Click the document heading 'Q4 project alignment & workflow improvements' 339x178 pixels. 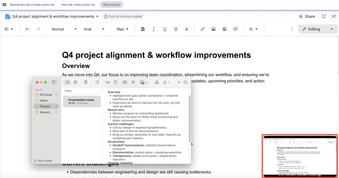pos(156,55)
